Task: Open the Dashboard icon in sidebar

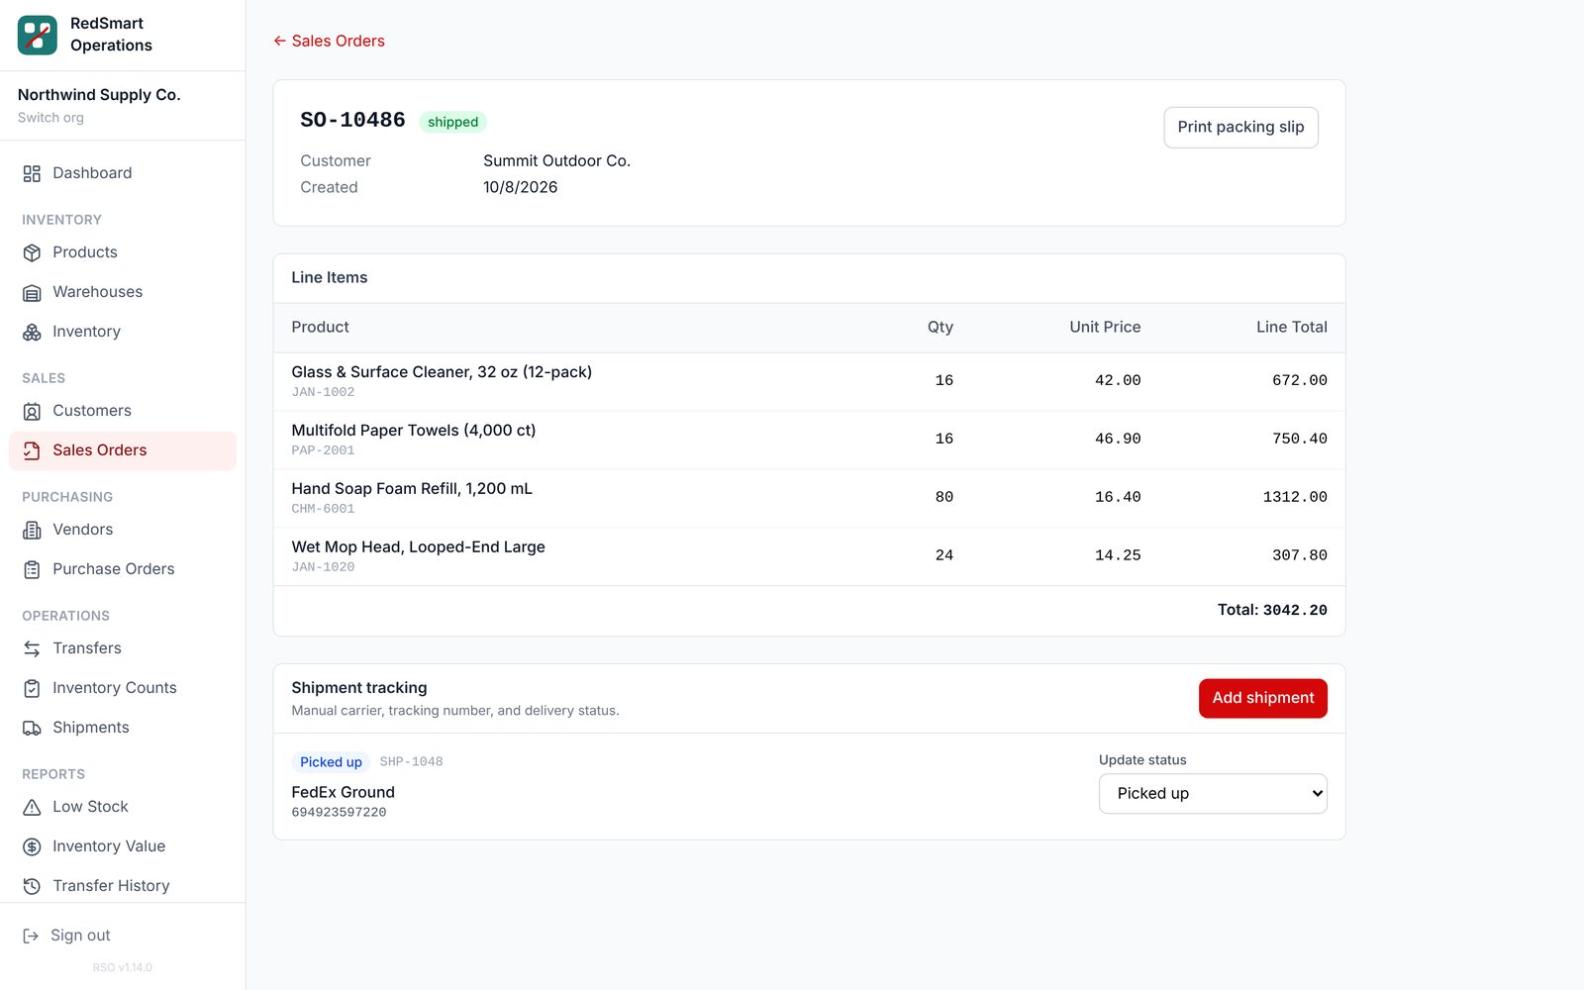Action: 32,173
